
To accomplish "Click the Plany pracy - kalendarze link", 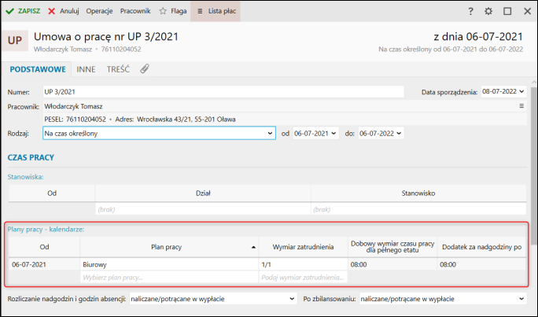I will [46, 229].
